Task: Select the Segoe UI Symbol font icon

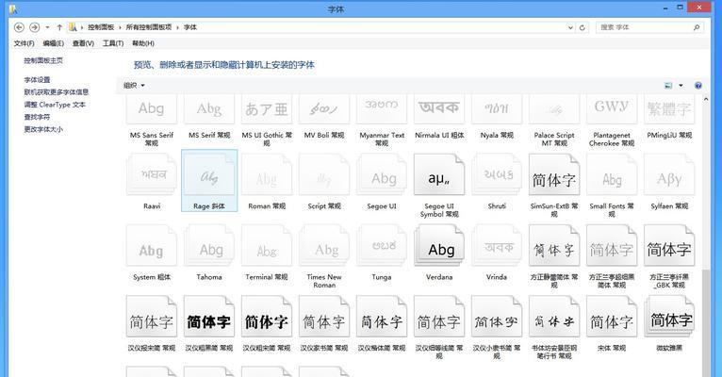Action: click(x=439, y=175)
